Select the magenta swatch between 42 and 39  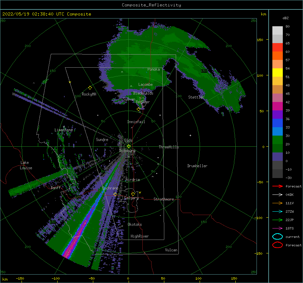coord(277,106)
